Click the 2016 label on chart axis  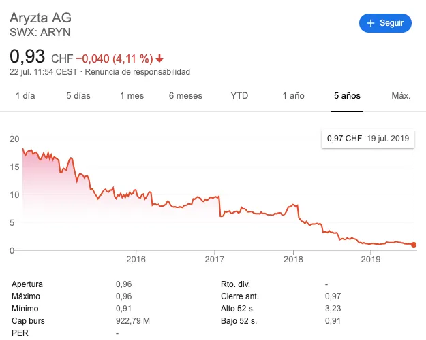(136, 259)
